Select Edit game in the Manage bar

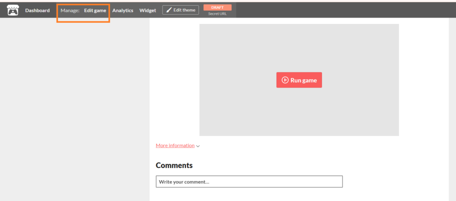point(95,10)
